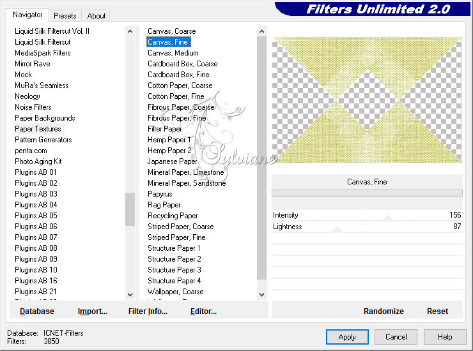Select the Neology category

(x=27, y=96)
